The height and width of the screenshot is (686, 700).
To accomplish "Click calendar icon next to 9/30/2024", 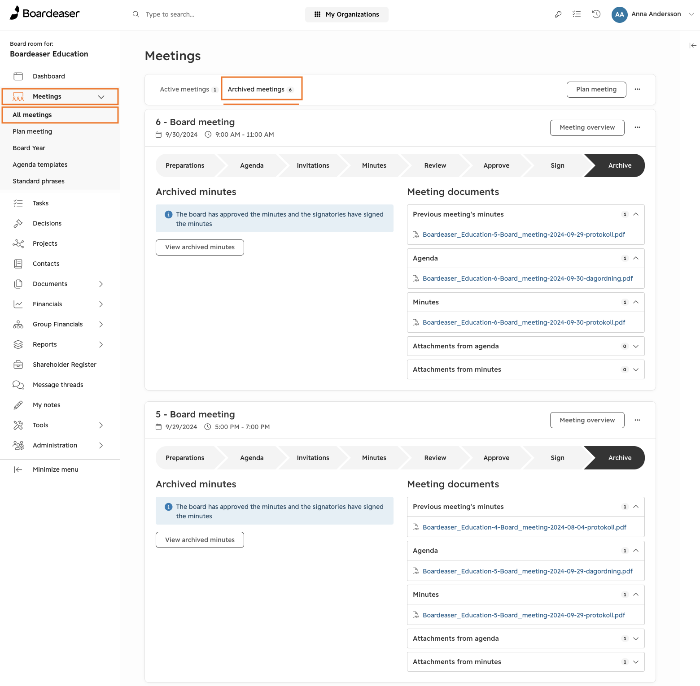I will (x=158, y=135).
